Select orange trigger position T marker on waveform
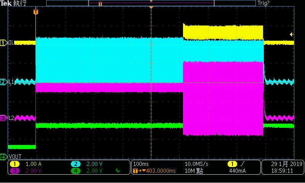 point(35,12)
